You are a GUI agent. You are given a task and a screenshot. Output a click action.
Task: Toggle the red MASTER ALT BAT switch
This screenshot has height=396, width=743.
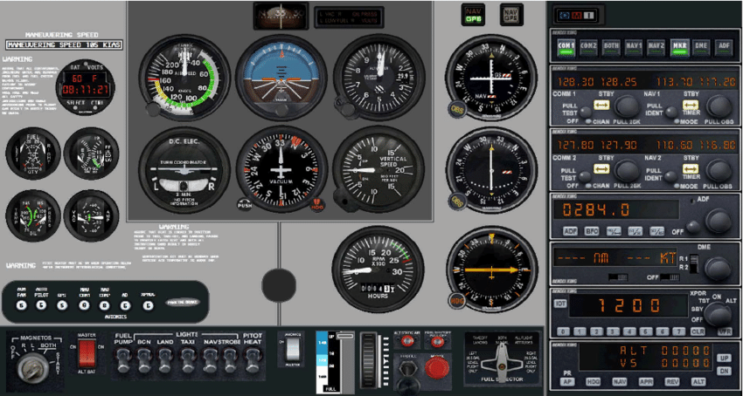(87, 354)
